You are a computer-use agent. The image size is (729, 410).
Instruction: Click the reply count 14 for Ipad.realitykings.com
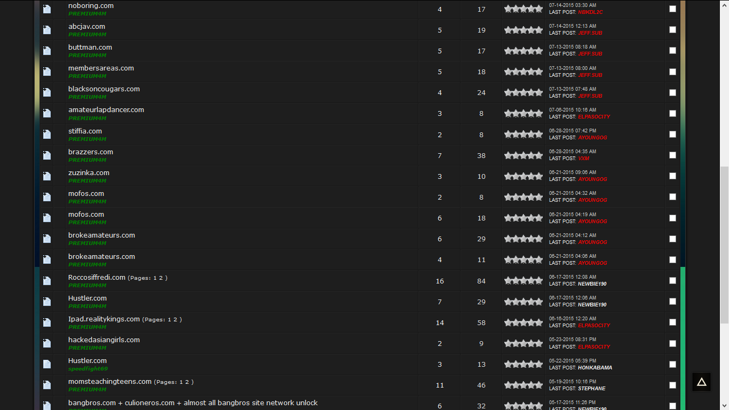point(440,322)
